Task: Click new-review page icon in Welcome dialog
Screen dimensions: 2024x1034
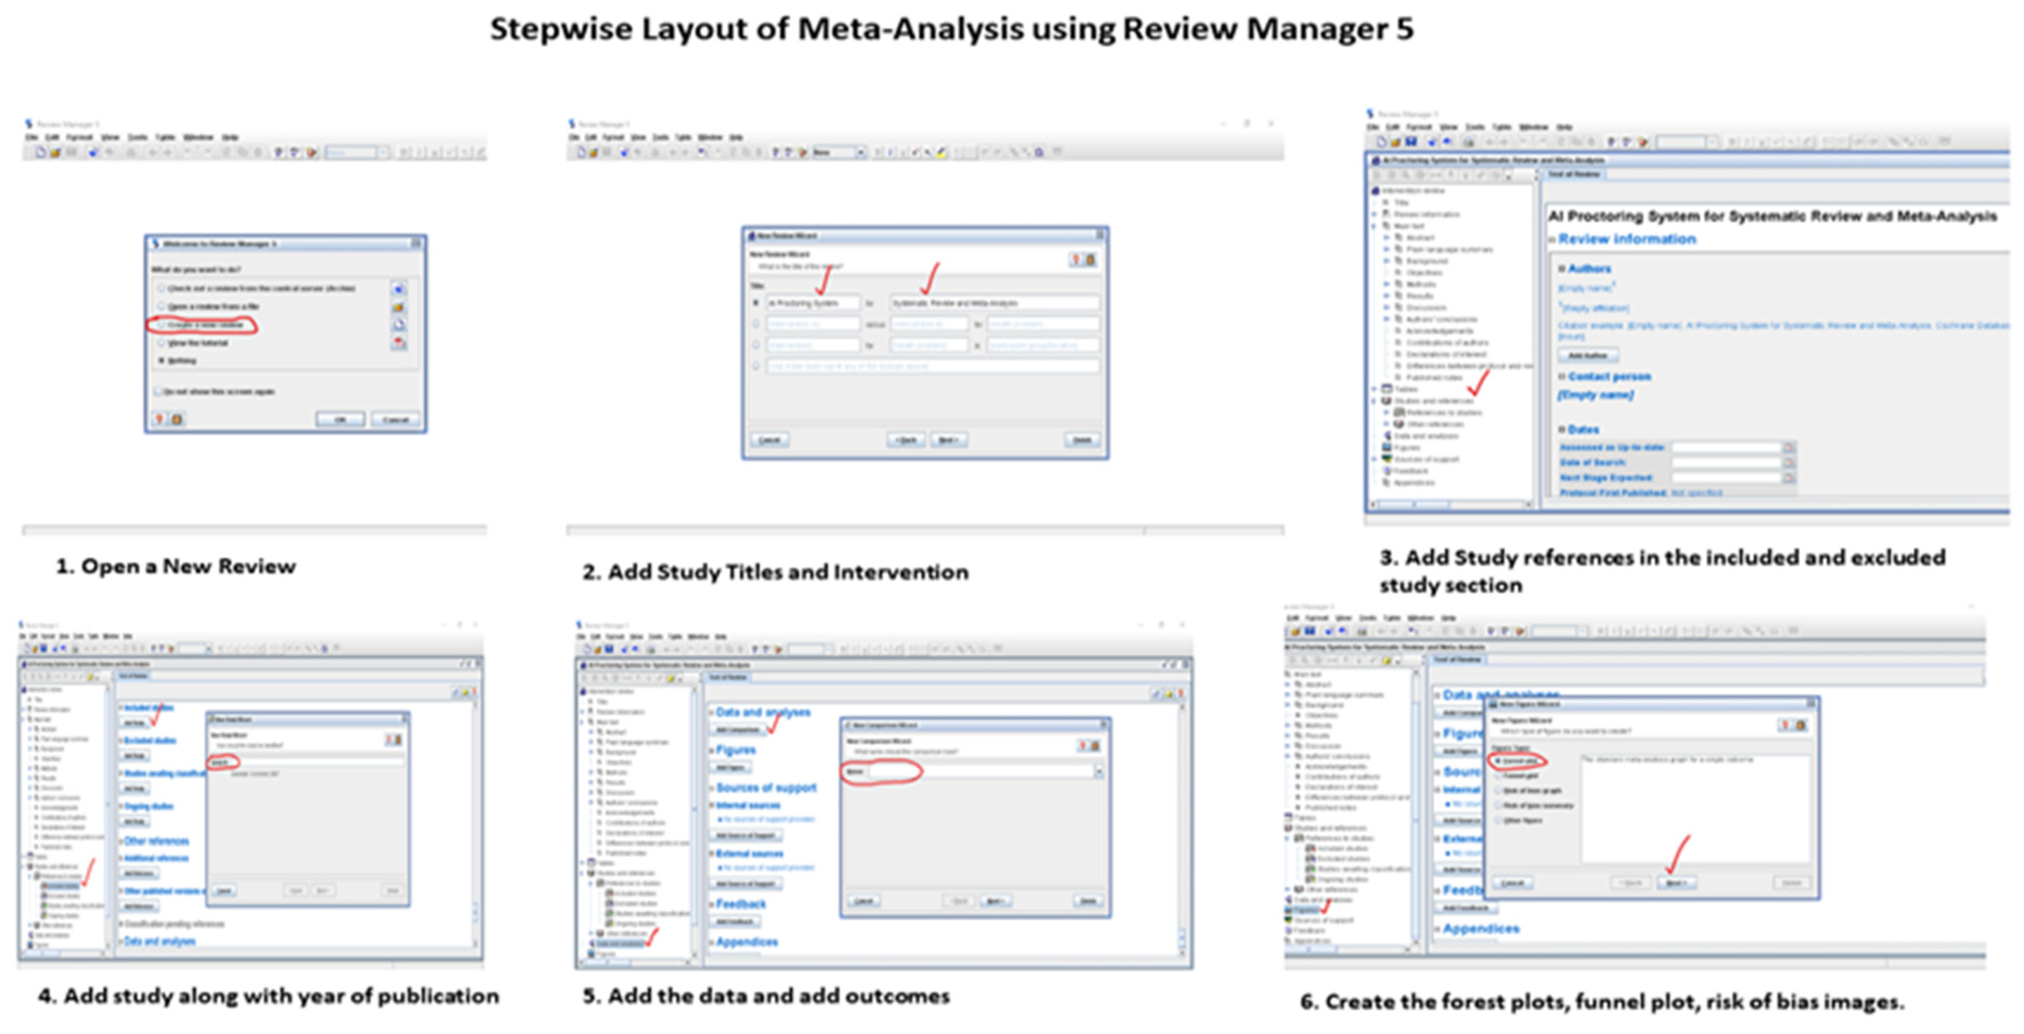Action: point(399,325)
